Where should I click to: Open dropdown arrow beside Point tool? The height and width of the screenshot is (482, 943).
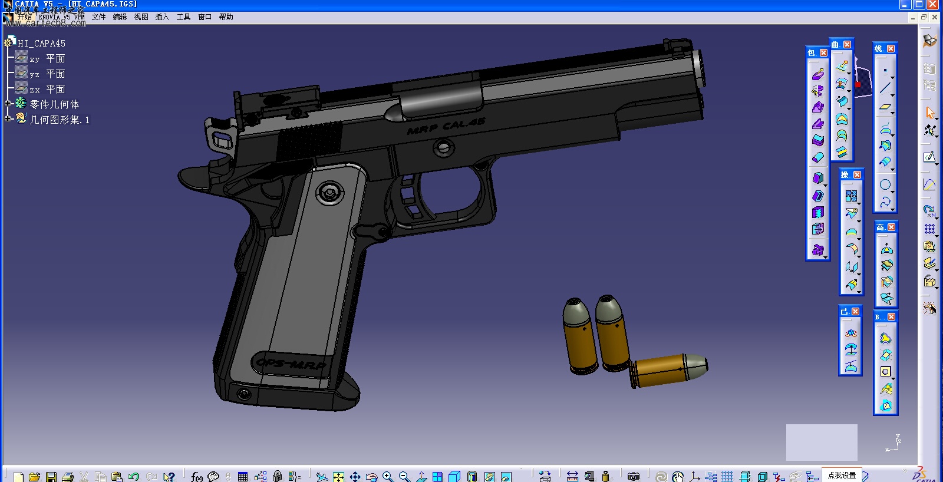[x=892, y=77]
